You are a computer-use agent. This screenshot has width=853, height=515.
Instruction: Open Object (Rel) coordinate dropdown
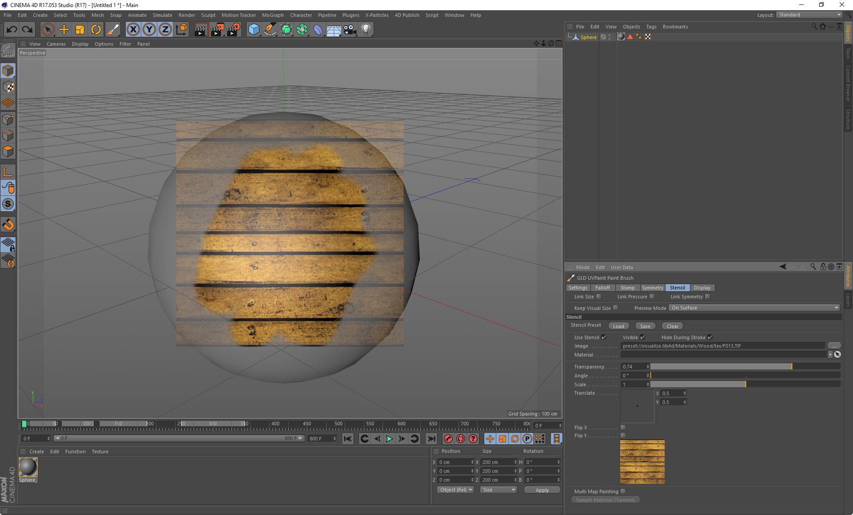point(456,490)
